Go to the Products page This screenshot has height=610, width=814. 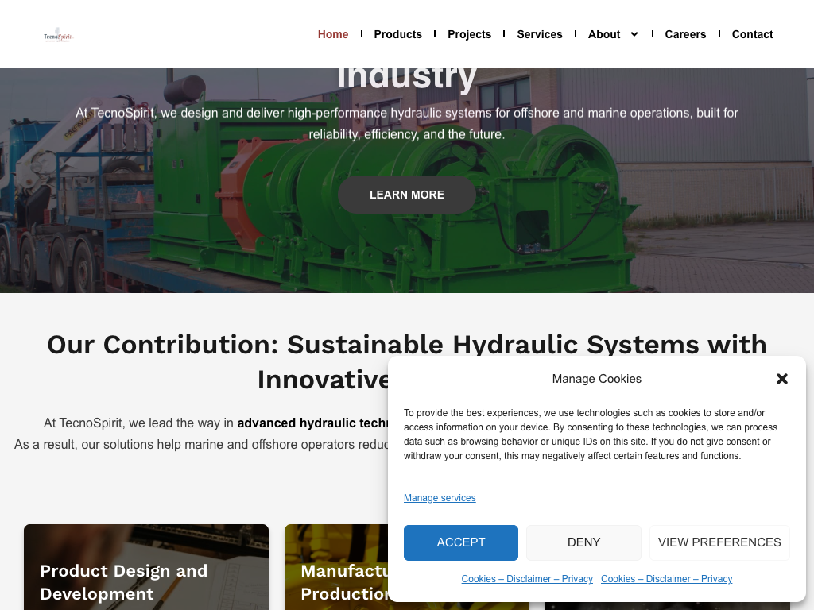pyautogui.click(x=397, y=34)
